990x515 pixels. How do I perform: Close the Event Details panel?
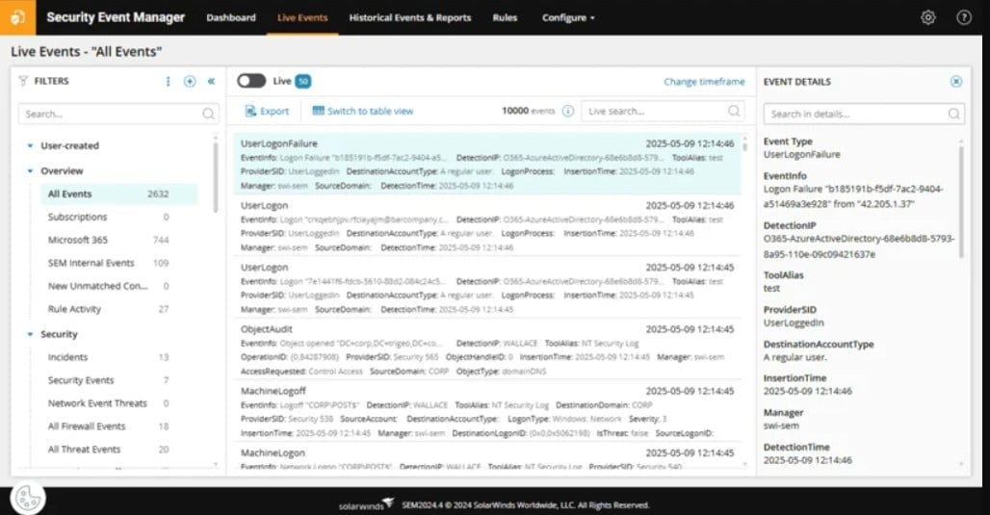tap(956, 82)
